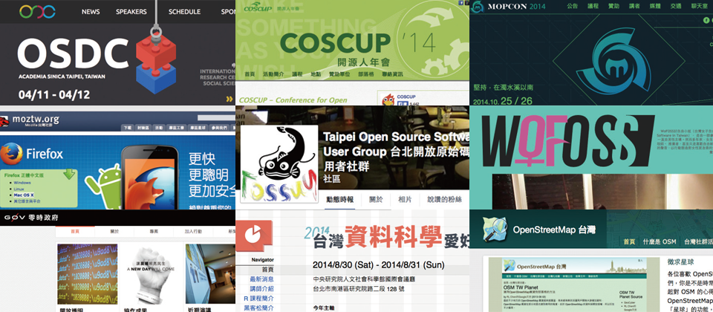
Task: Open the 什麼是 OSM link on OpenStreetMap
Action: point(659,241)
